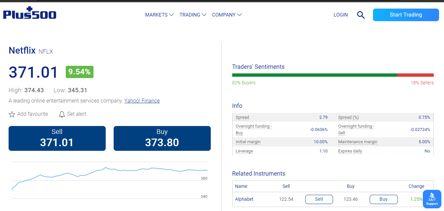Click the 18% Sellers text
Image resolution: width=444 pixels, height=211 pixels.
tap(422, 83)
